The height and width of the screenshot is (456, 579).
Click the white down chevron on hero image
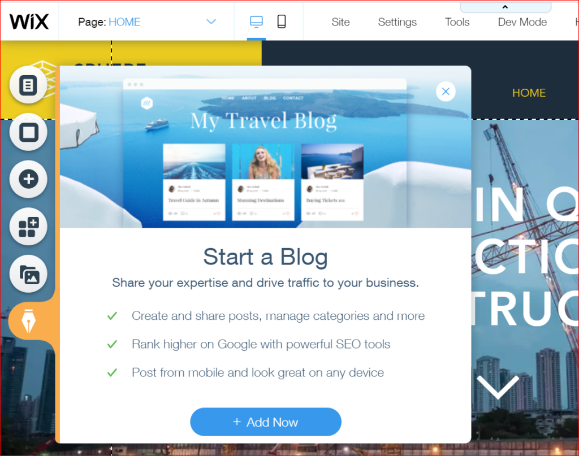pyautogui.click(x=498, y=387)
